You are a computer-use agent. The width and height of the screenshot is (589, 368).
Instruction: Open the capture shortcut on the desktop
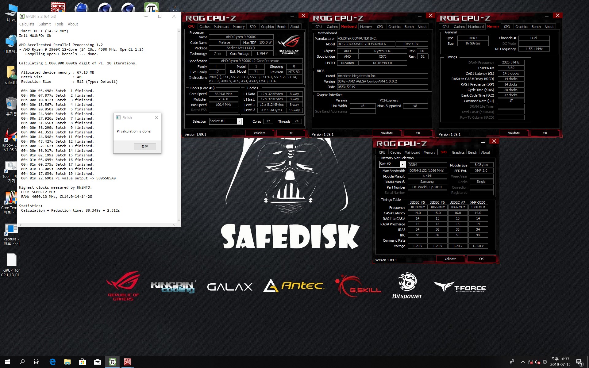point(11,234)
